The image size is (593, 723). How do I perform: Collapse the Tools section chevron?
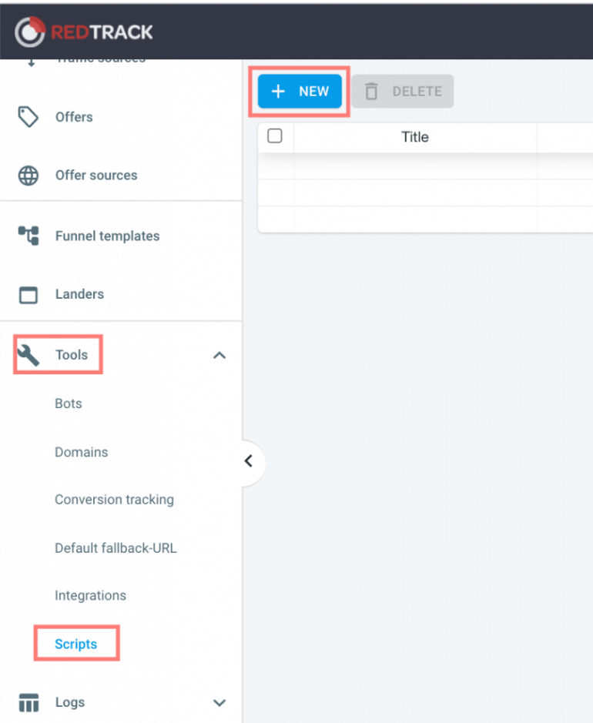click(x=219, y=355)
